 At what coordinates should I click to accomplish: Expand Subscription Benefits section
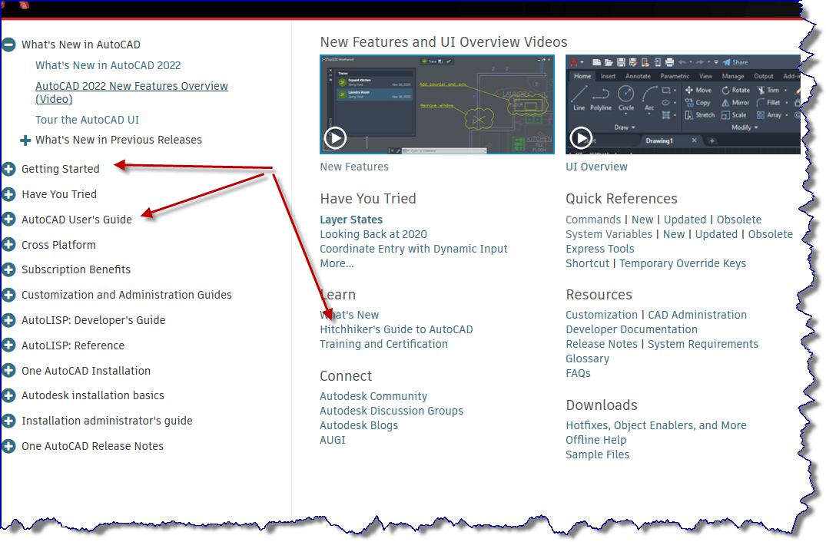coord(8,269)
